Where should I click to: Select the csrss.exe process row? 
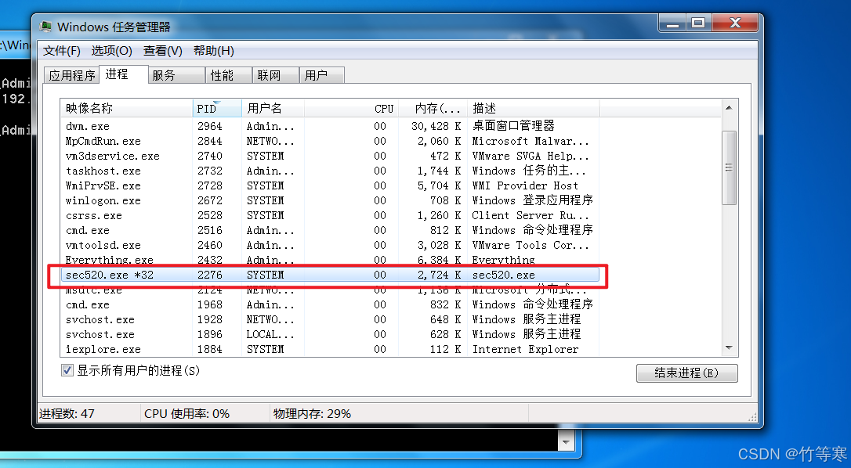coord(330,215)
